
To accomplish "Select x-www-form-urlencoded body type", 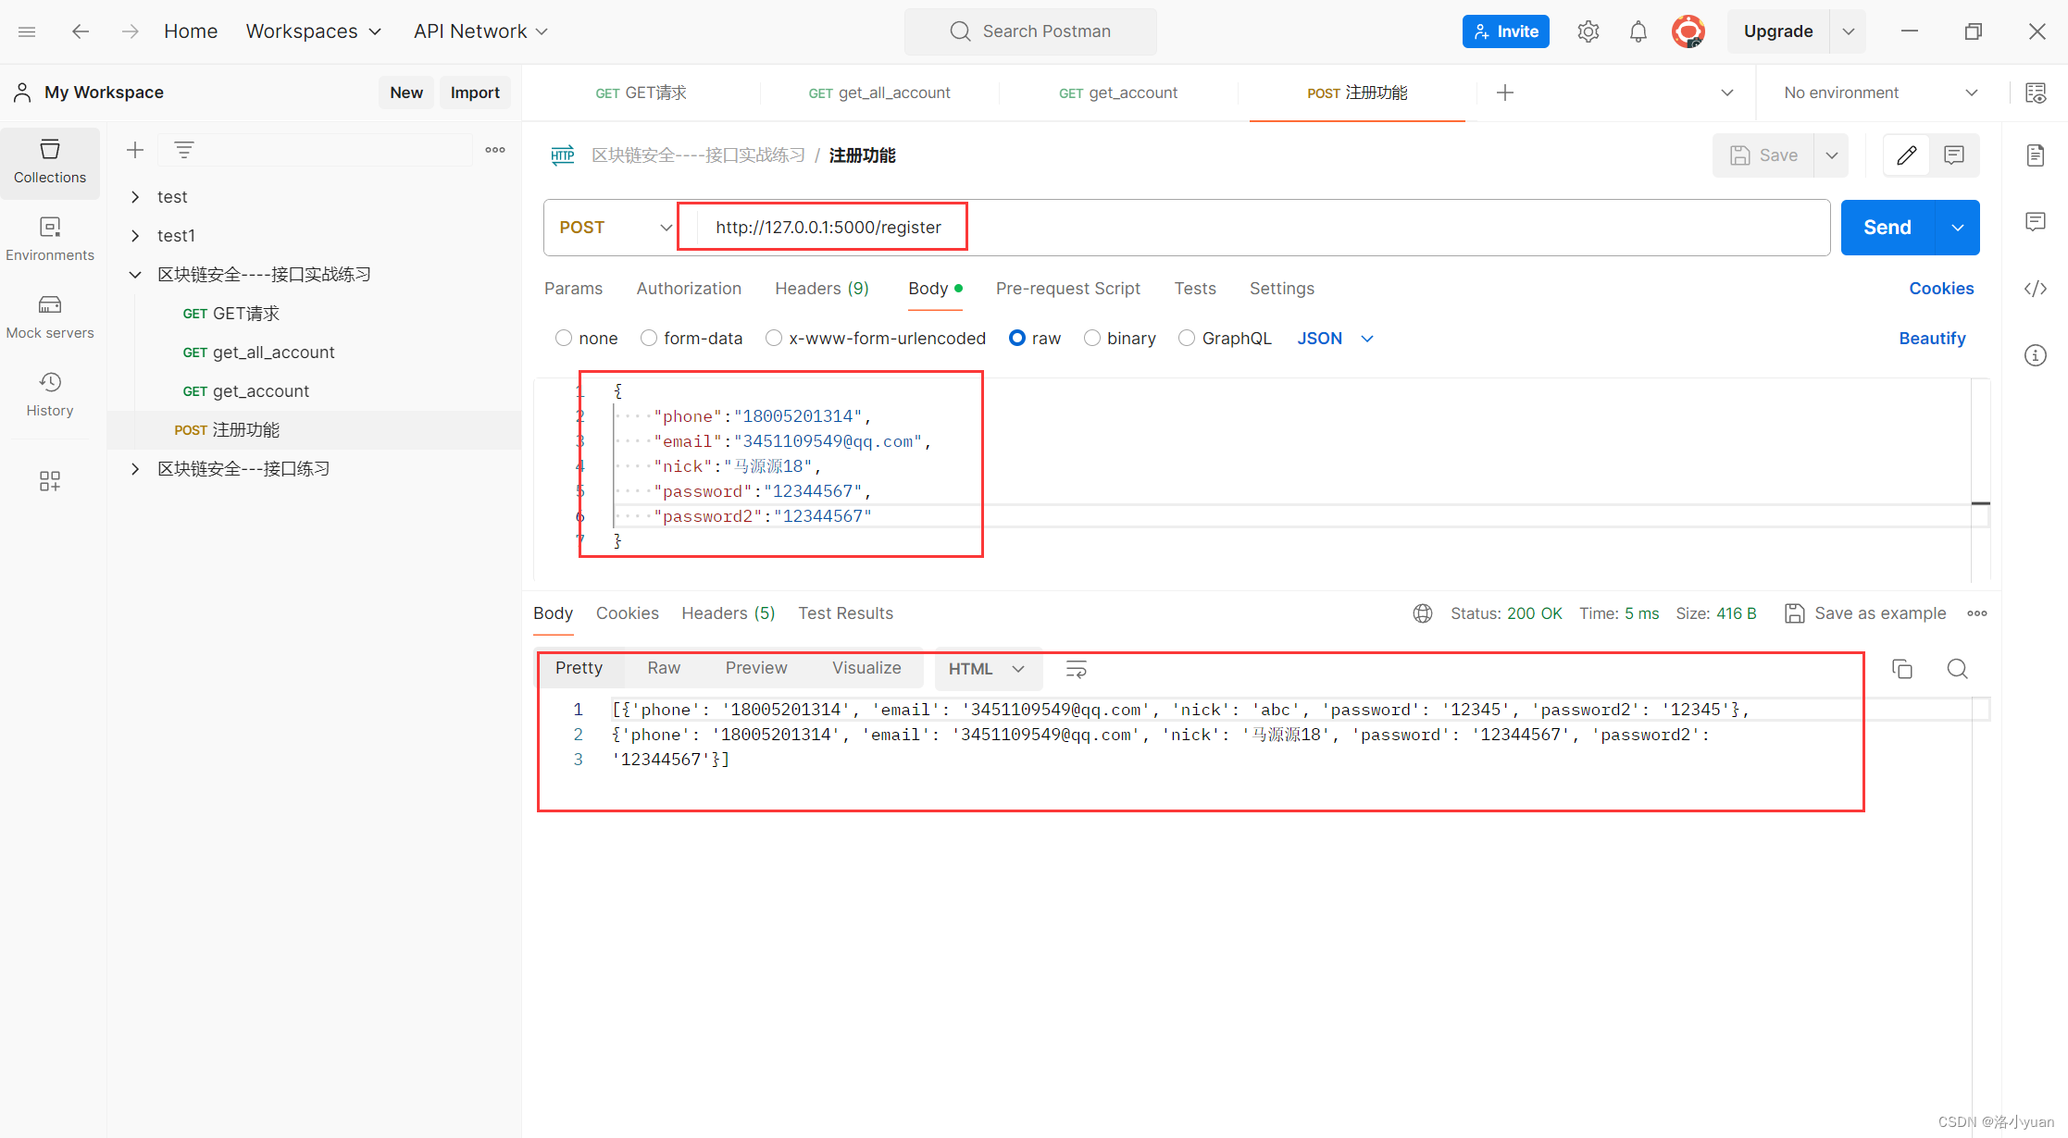I will point(774,339).
